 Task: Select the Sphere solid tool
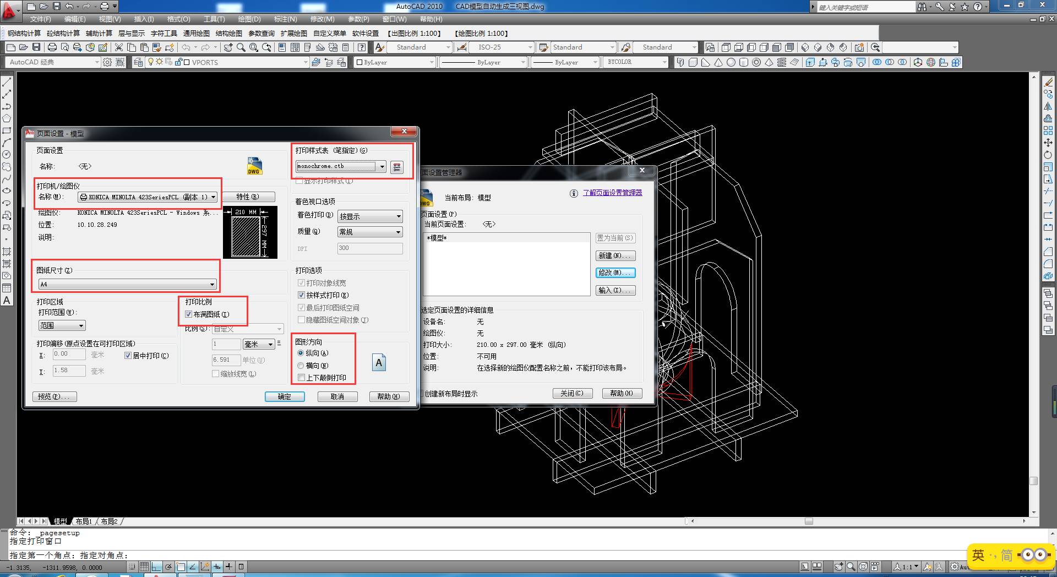[731, 62]
